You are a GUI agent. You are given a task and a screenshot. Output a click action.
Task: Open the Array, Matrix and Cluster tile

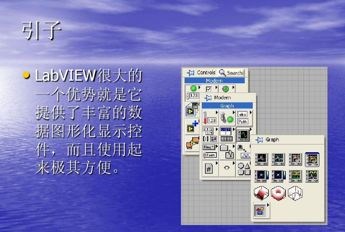[210, 134]
